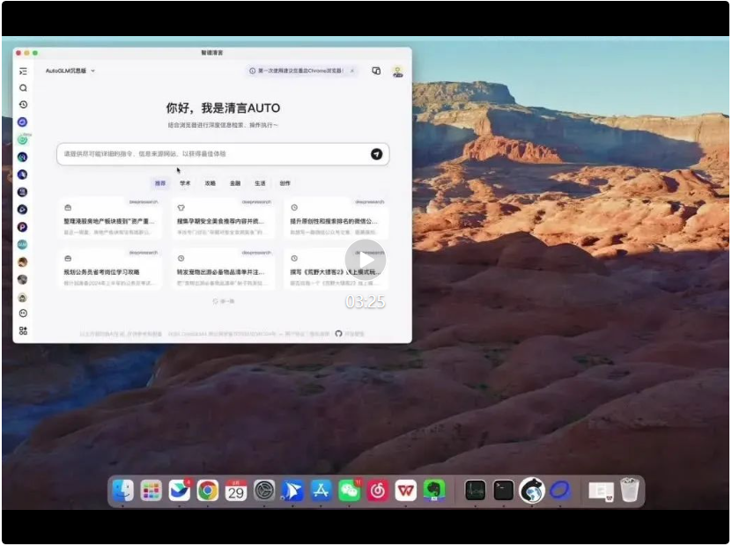Expand the AutoGLM沉思版 model dropdown
This screenshot has height=546, width=732.
tap(70, 71)
